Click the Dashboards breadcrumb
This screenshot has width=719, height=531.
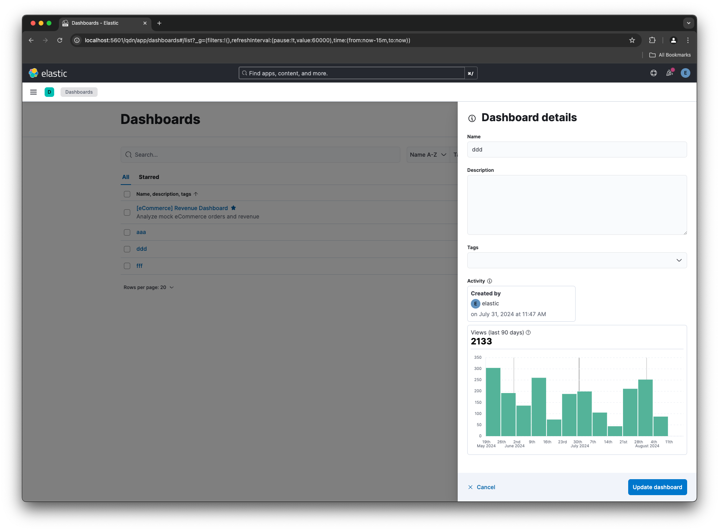[x=79, y=92]
